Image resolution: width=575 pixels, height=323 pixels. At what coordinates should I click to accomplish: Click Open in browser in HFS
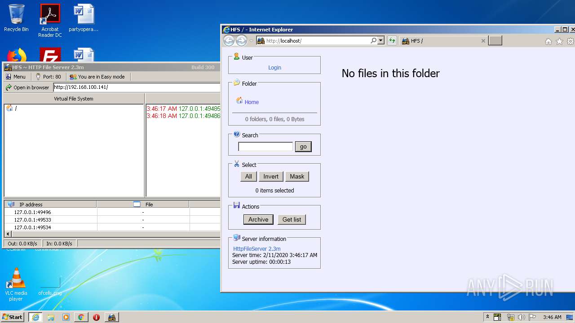(x=27, y=87)
